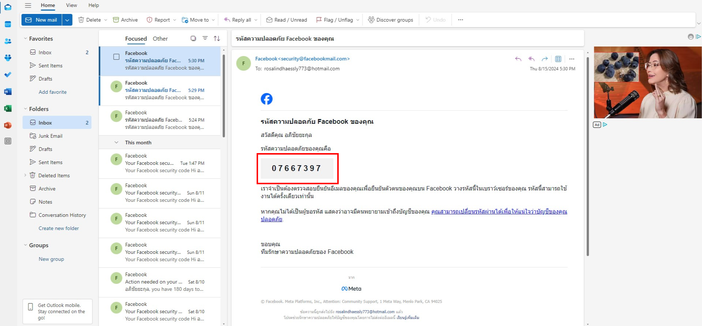
Task: Click the Delete trash button
Action: 89,20
